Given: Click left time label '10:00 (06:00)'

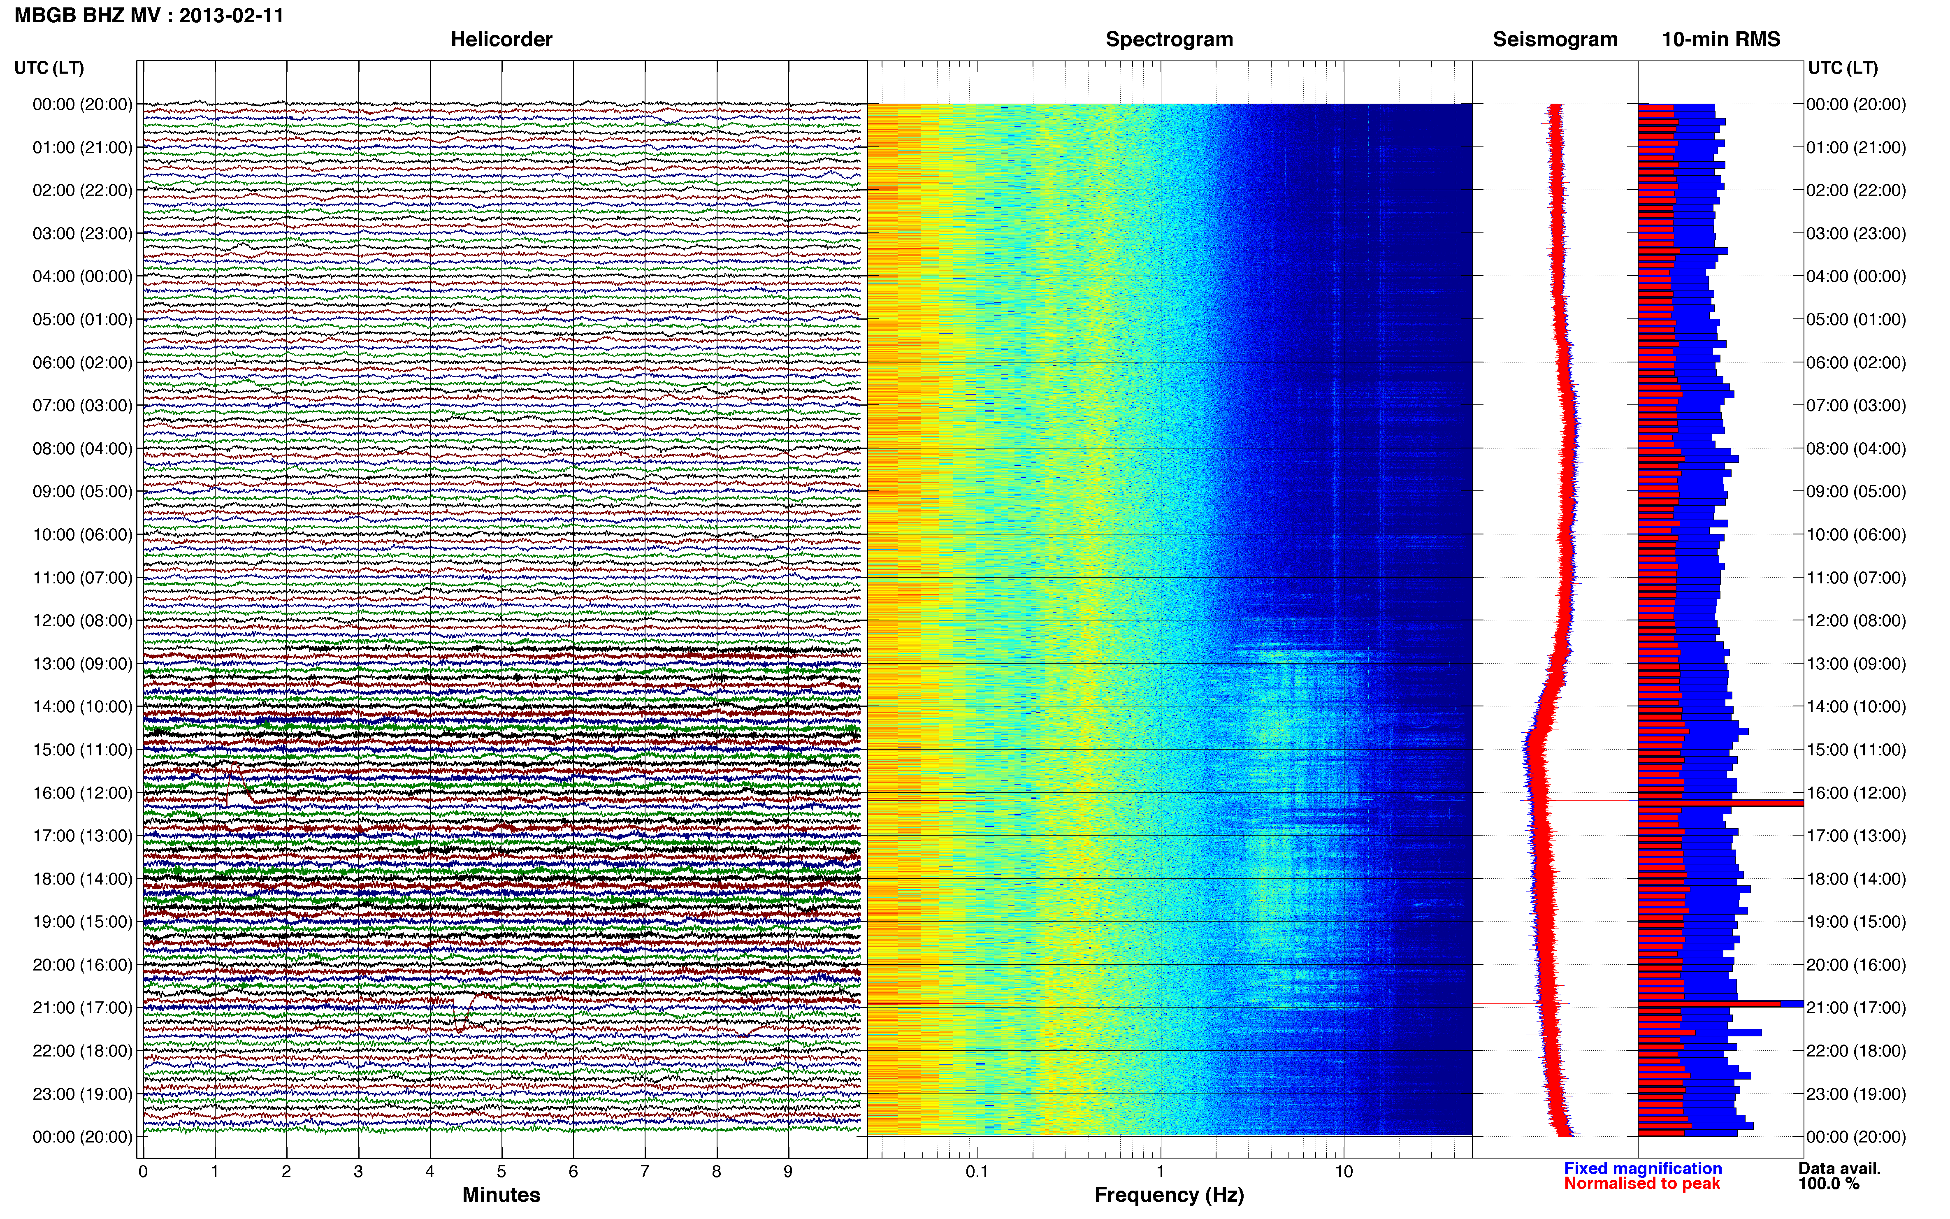Looking at the screenshot, I should pyautogui.click(x=82, y=534).
